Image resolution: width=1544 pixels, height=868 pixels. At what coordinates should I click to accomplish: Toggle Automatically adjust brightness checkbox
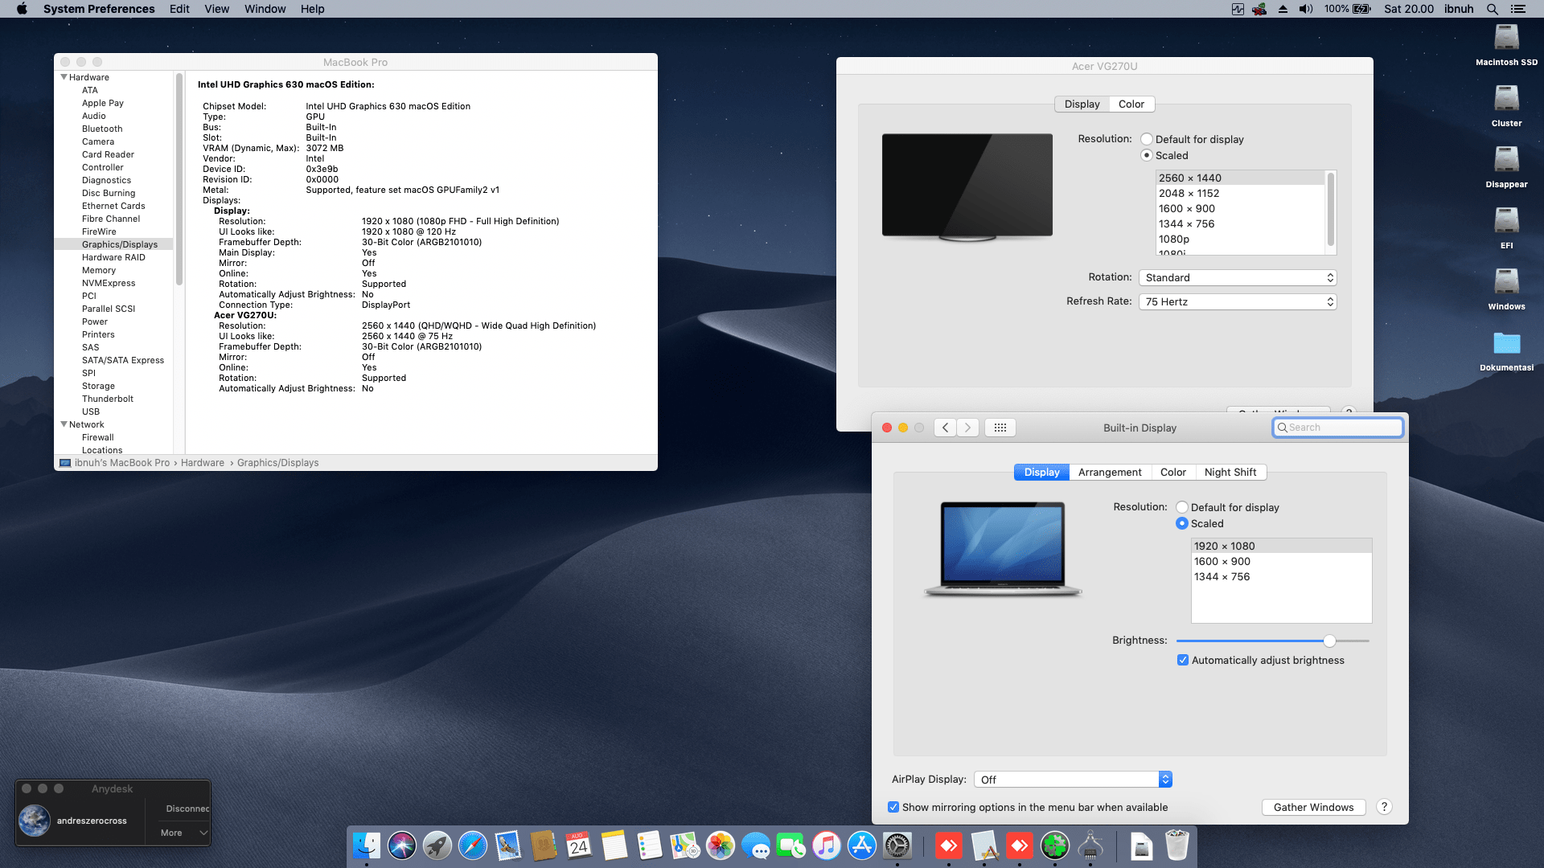[x=1183, y=660]
